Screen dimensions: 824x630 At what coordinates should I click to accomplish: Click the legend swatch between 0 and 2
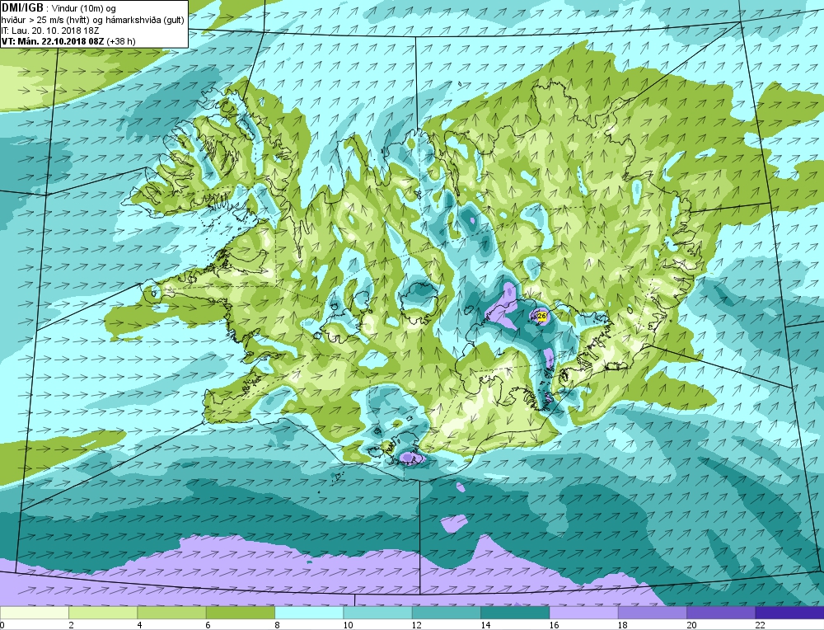[x=35, y=613]
